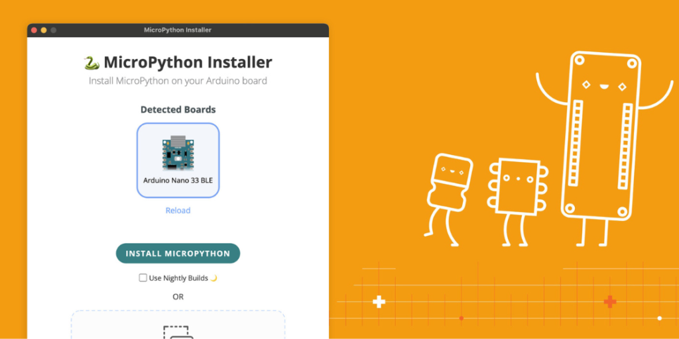This screenshot has width=679, height=339.
Task: Click the 'OR' separator text
Action: click(178, 297)
